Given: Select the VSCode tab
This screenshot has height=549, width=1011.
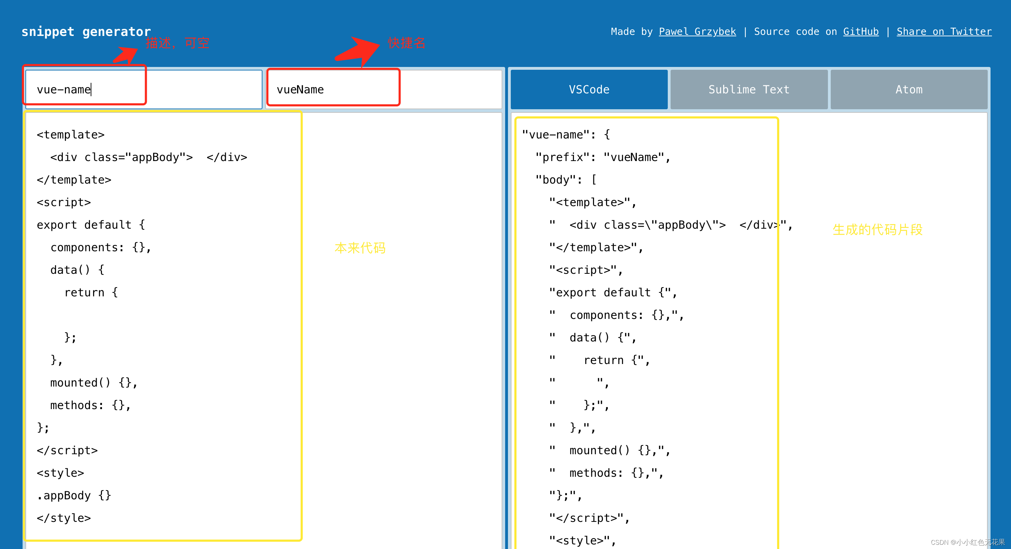Looking at the screenshot, I should tap(589, 90).
